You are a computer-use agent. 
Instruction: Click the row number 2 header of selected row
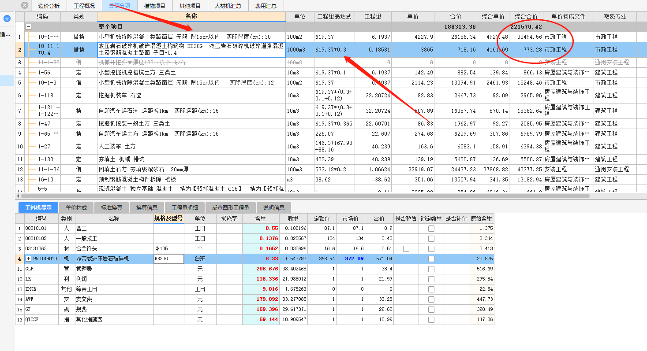(20, 50)
